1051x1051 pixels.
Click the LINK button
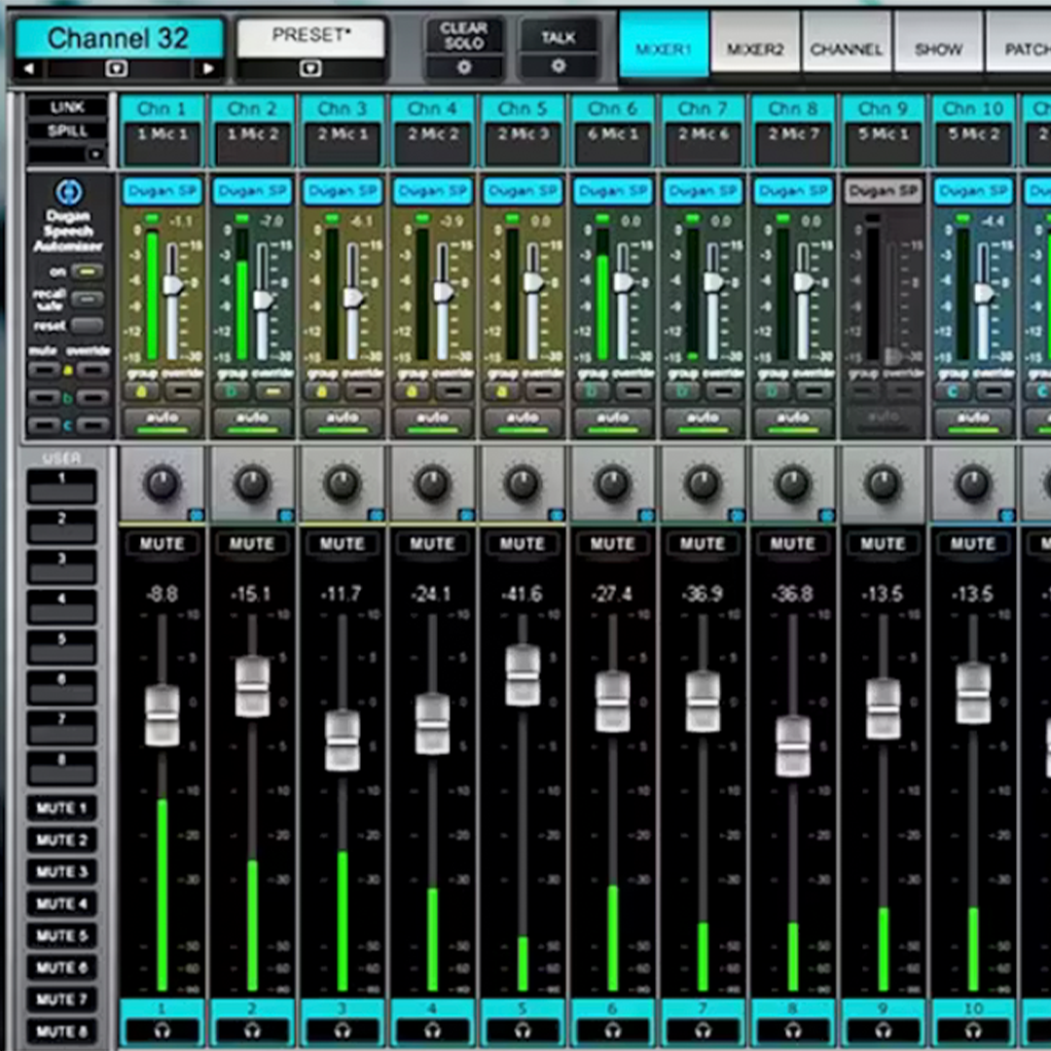67,108
